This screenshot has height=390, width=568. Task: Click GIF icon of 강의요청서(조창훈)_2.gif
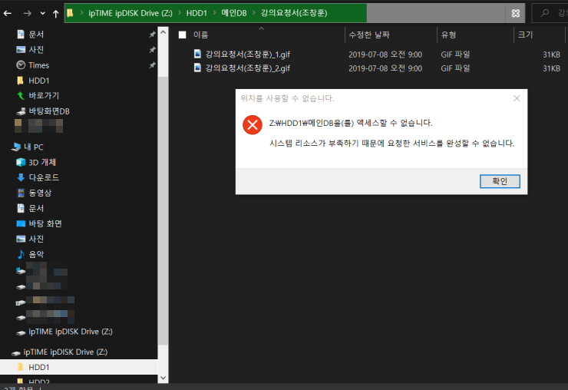[197, 68]
